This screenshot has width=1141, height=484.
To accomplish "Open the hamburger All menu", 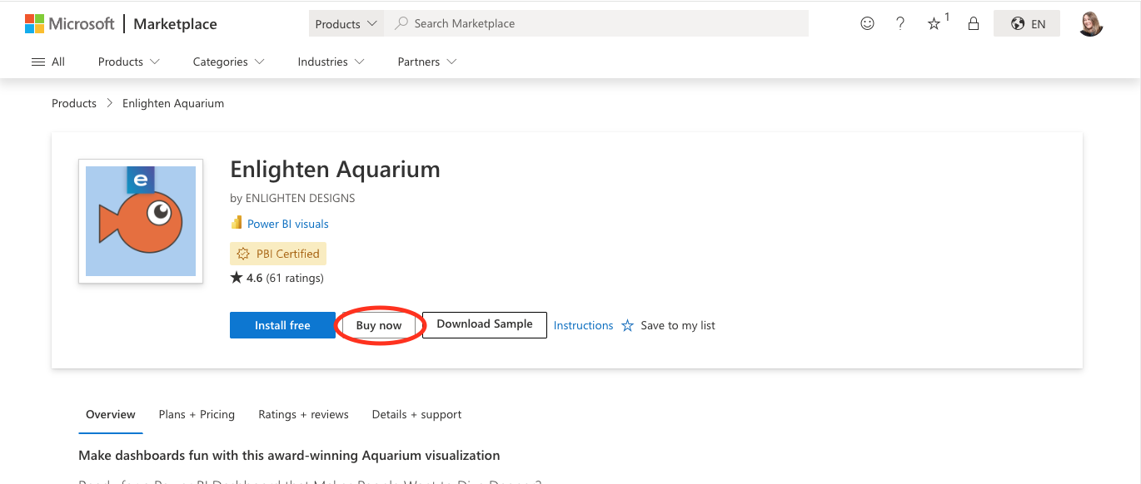I will tap(47, 61).
